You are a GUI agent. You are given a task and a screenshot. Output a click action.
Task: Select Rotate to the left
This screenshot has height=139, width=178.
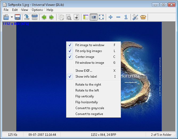[x=94, y=90]
